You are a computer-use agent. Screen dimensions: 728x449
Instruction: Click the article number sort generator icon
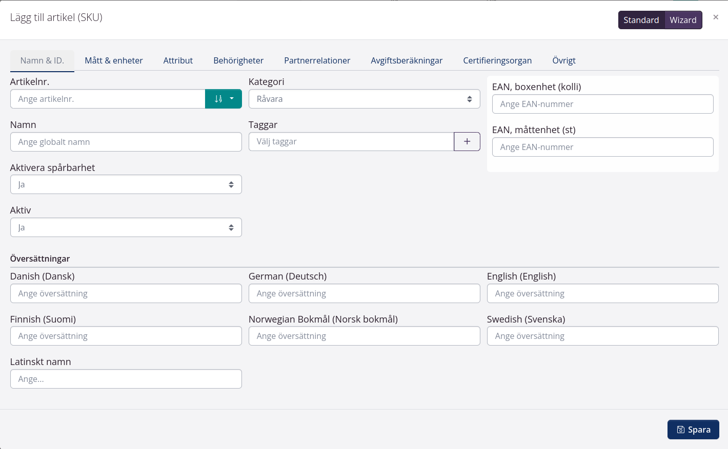[x=218, y=99]
